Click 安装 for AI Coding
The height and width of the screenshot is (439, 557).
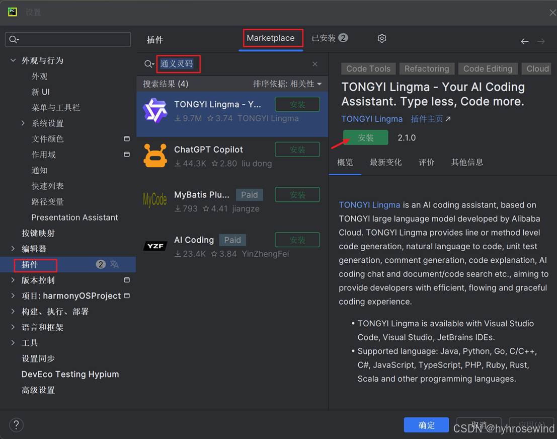pos(297,240)
